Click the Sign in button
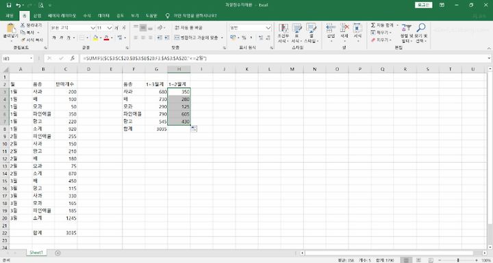The width and height of the screenshot is (493, 263). point(424,5)
